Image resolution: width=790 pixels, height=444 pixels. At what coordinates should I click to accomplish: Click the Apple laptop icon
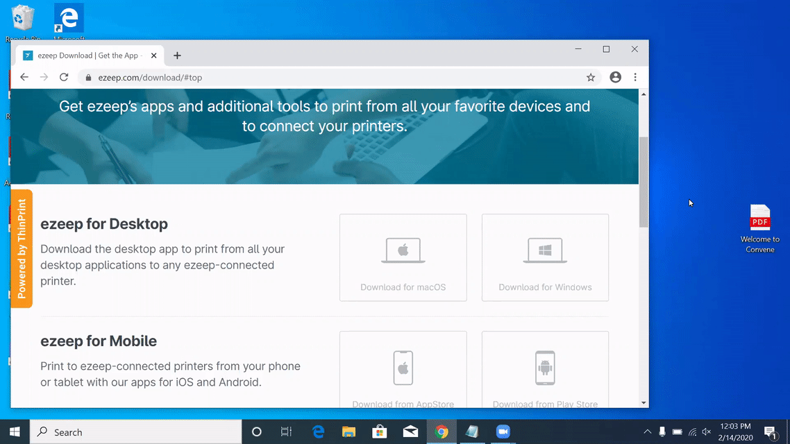403,250
